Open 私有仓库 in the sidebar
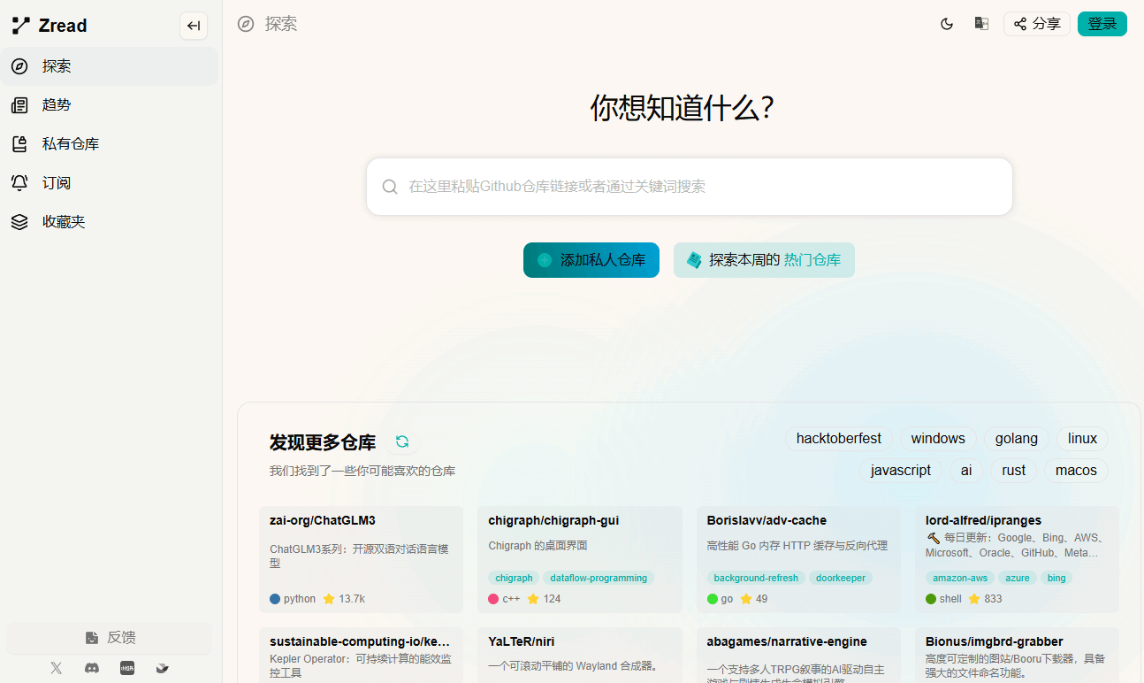This screenshot has width=1144, height=683. [x=71, y=144]
